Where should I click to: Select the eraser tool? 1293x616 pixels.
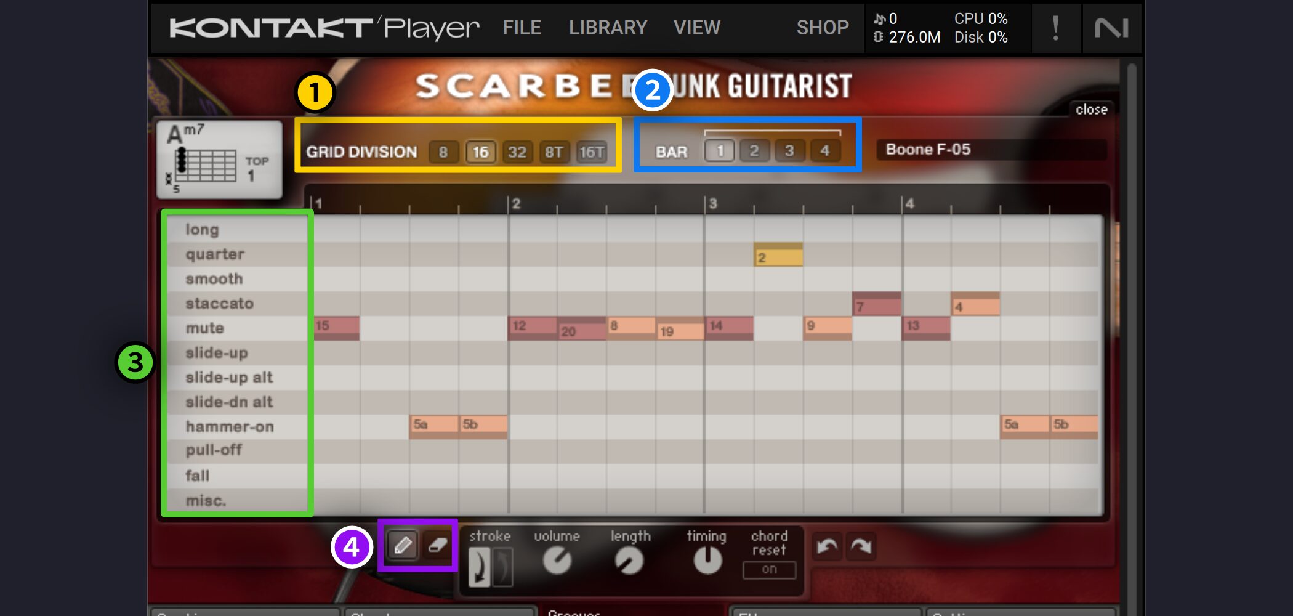click(437, 545)
